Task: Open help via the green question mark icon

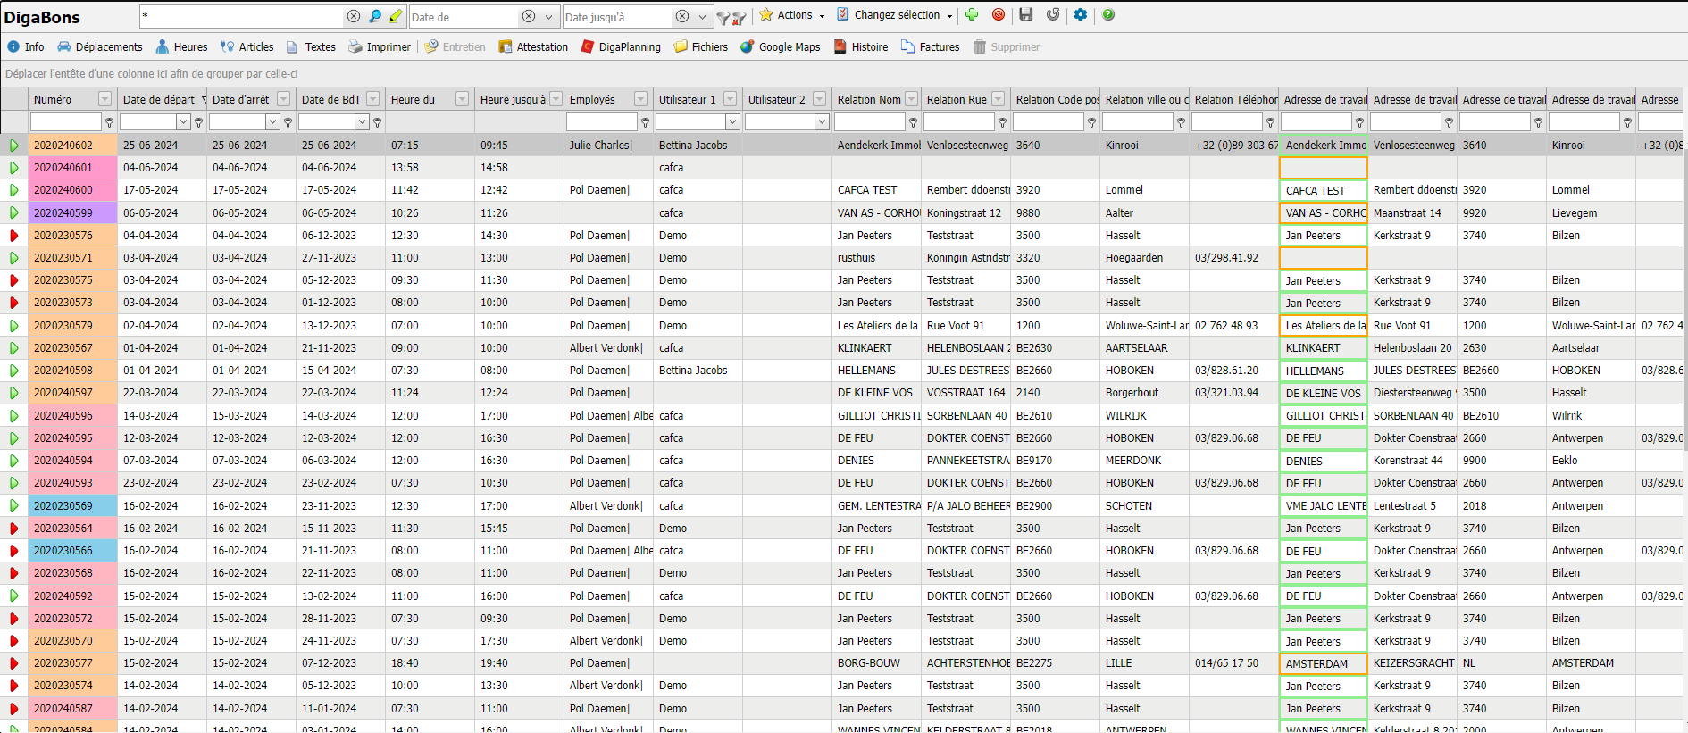Action: click(1108, 14)
